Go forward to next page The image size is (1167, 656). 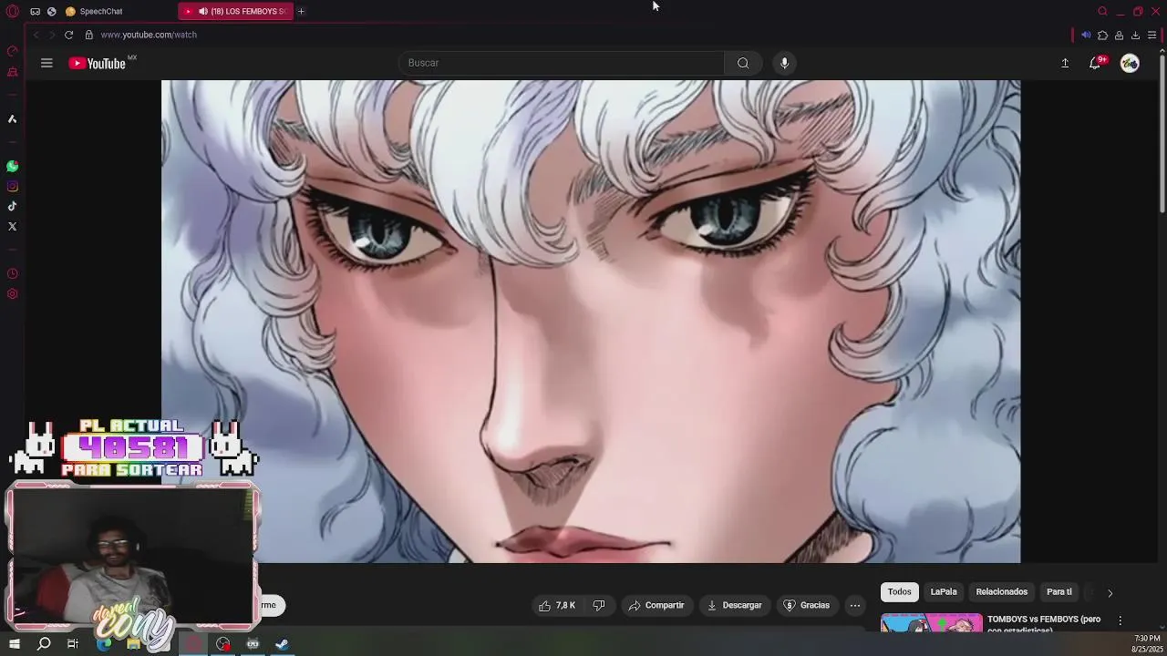(x=51, y=35)
